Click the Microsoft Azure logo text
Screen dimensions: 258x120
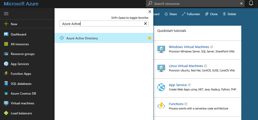tap(21, 4)
